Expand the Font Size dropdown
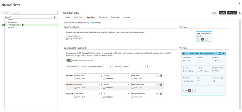The image size is (242, 112). click(x=134, y=67)
